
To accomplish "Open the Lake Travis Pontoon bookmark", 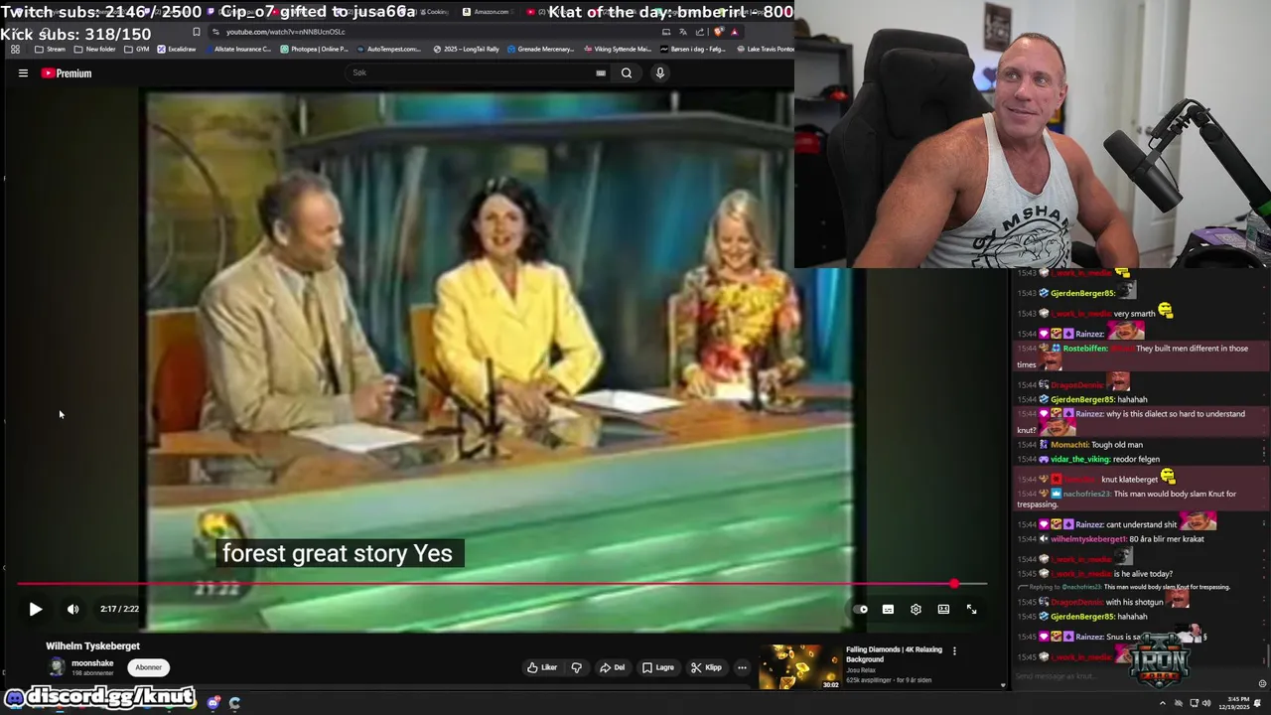I will pyautogui.click(x=765, y=49).
